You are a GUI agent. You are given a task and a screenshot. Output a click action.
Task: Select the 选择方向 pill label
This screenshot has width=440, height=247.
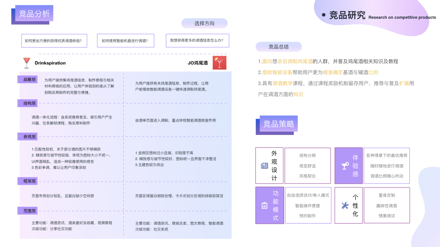(204, 23)
